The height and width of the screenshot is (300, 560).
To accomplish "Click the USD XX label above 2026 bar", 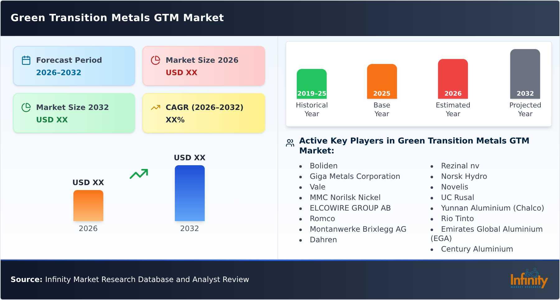I will coord(88,183).
